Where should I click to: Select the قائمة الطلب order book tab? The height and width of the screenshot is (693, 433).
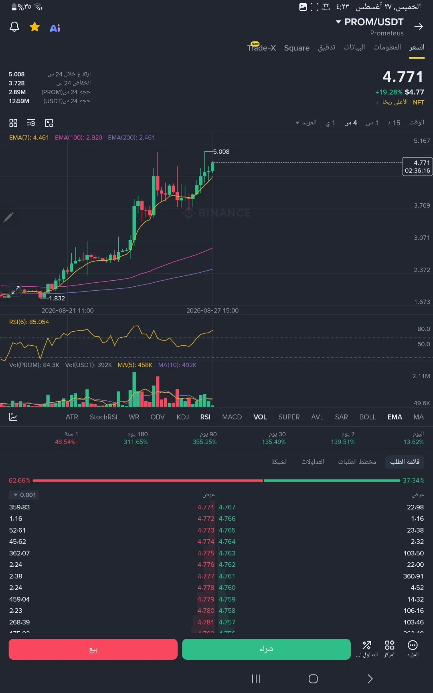point(405,462)
